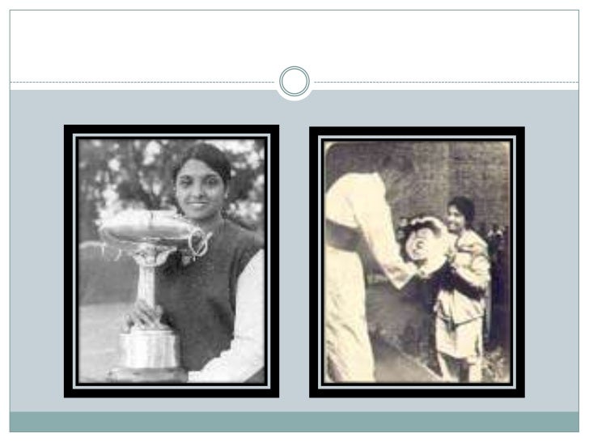Image resolution: width=589 pixels, height=442 pixels.
Task: Click the trophy's metal base in left photo
Action: click(x=147, y=350)
